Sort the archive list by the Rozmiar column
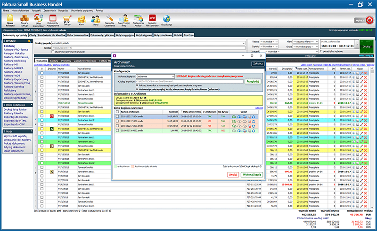Viewport: 377px width, 231px height. pos(171,112)
